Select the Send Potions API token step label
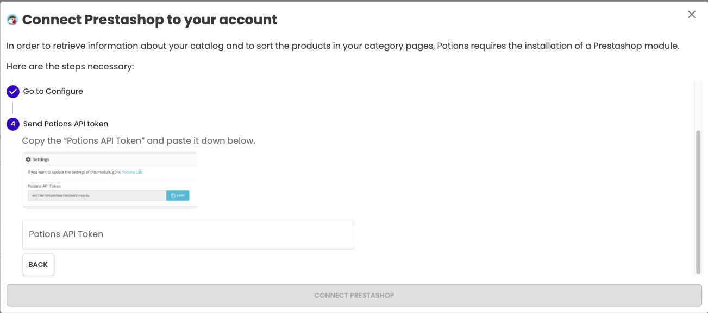The width and height of the screenshot is (708, 313). 66,124
